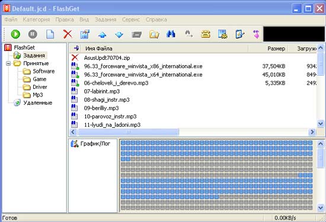This screenshot has height=222, width=326.
Task: Click the blue Move Up arrow icon
Action: 102,34
